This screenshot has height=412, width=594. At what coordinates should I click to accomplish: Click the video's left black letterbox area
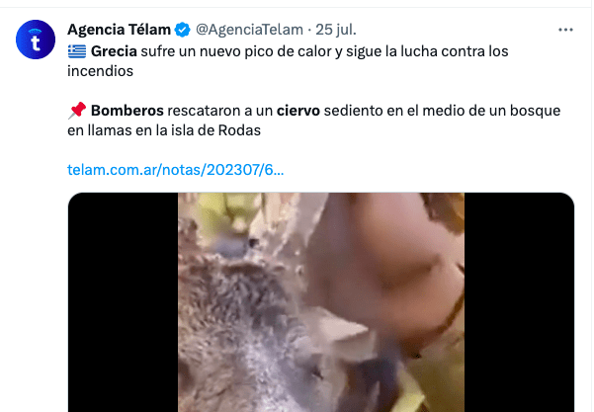click(123, 302)
